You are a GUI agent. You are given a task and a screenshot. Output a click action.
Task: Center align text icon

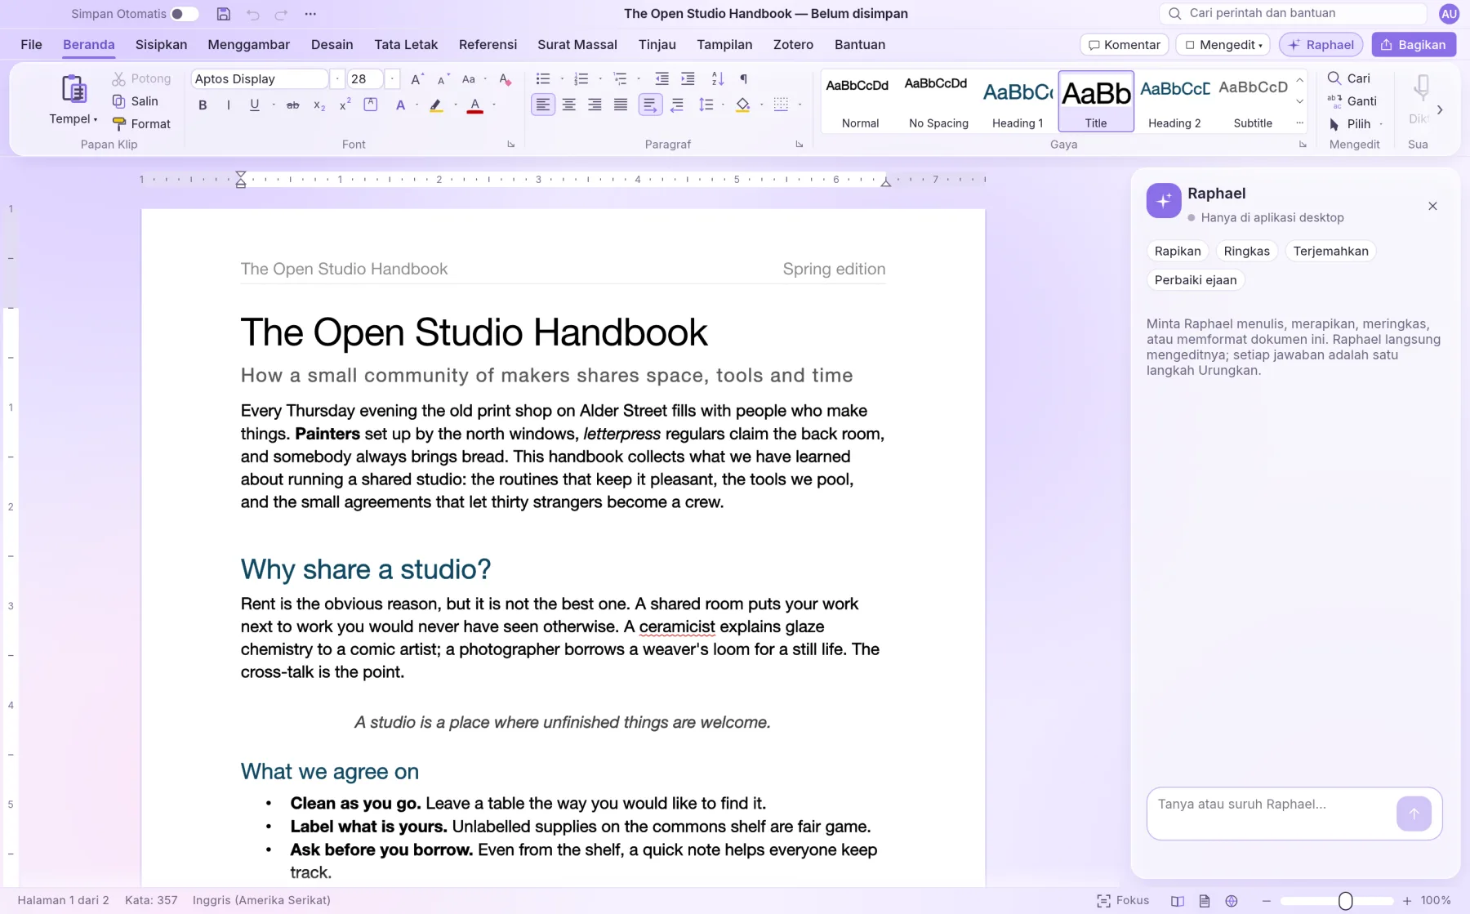[x=569, y=105]
